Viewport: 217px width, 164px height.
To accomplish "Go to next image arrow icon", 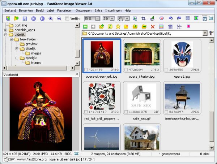I will [x=42, y=18].
